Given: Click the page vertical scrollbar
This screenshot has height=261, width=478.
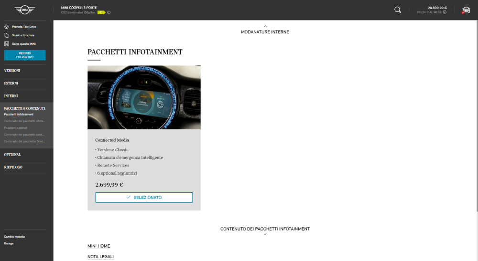Looking at the screenshot, I should tap(477, 115).
